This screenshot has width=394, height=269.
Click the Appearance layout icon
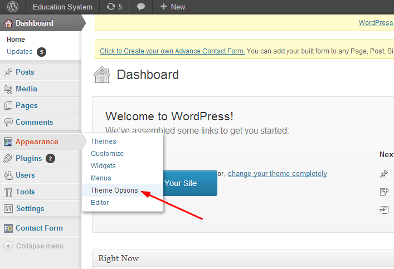coord(8,142)
